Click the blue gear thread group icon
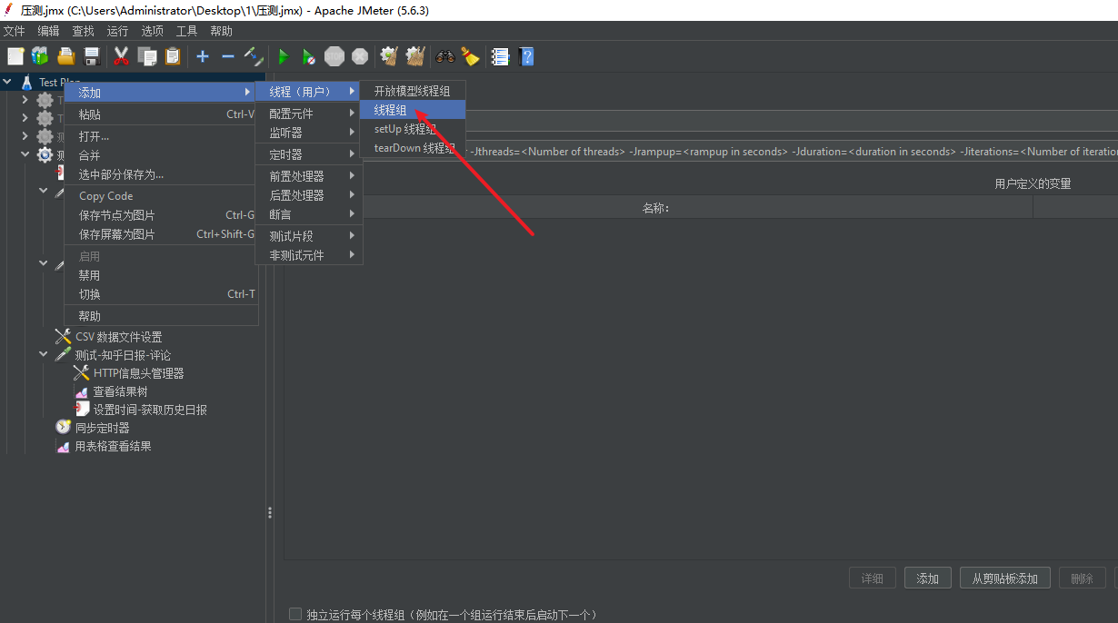Viewport: 1118px width, 623px height. pos(45,155)
